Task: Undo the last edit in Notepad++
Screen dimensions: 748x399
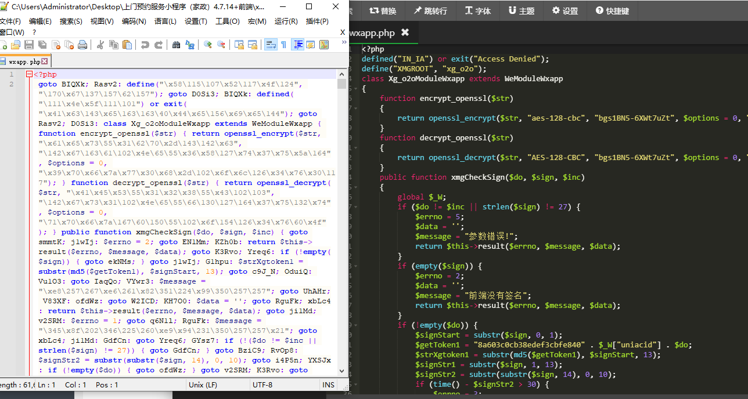Action: click(145, 45)
